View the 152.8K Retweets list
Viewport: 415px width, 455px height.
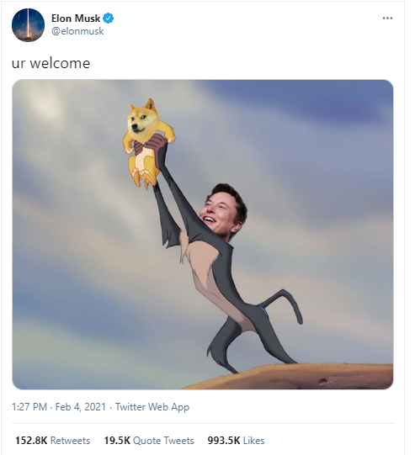[x=52, y=441]
